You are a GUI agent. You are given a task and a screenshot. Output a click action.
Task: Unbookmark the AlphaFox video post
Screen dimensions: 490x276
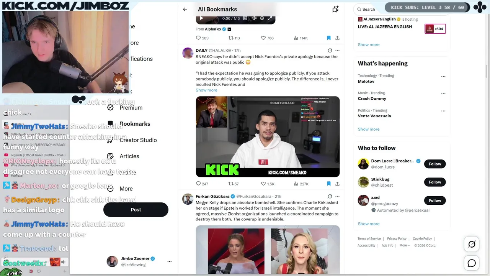328,38
